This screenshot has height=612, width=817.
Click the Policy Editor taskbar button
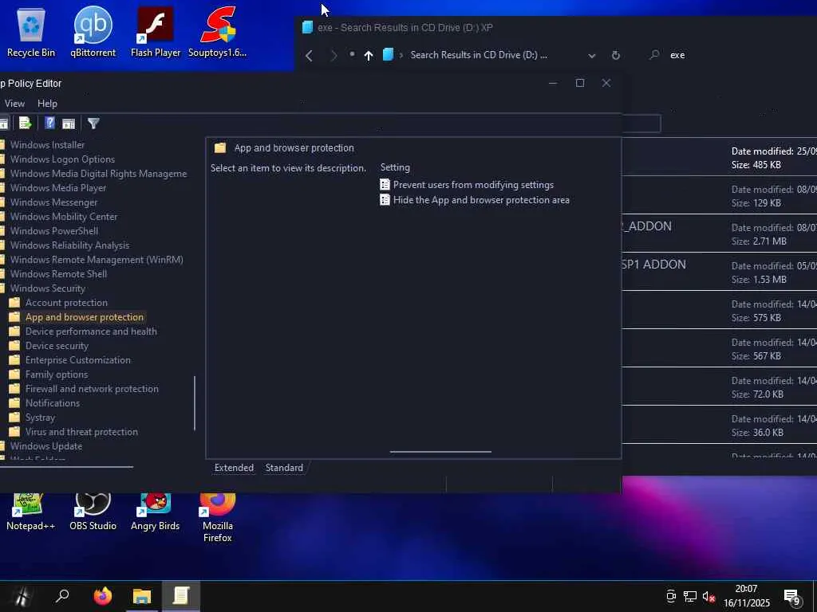point(181,596)
